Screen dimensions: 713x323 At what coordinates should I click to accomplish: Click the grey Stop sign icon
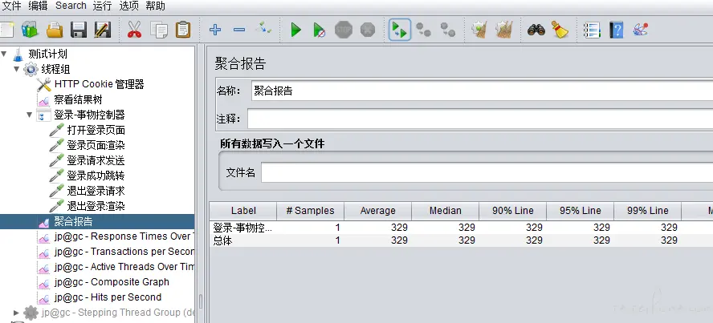pos(344,30)
